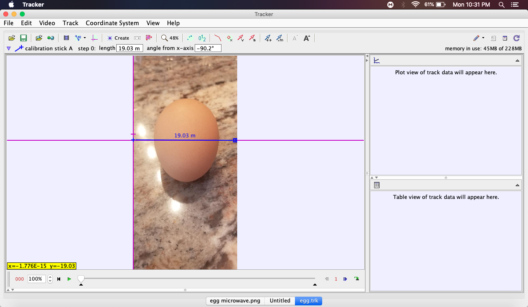The height and width of the screenshot is (307, 528).
Task: Toggle velocity vectors icon
Action: tap(241, 38)
